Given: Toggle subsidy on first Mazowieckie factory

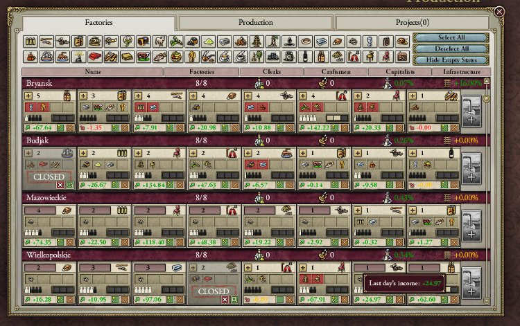Looking at the screenshot, I should [x=60, y=242].
